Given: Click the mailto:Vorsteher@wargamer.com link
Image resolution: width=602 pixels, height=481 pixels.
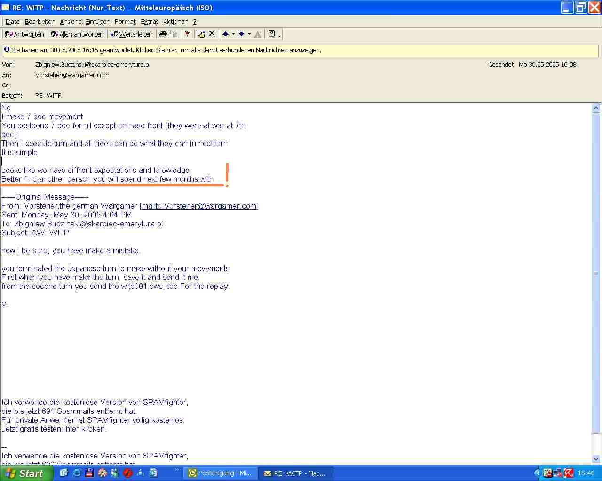Looking at the screenshot, I should point(199,206).
